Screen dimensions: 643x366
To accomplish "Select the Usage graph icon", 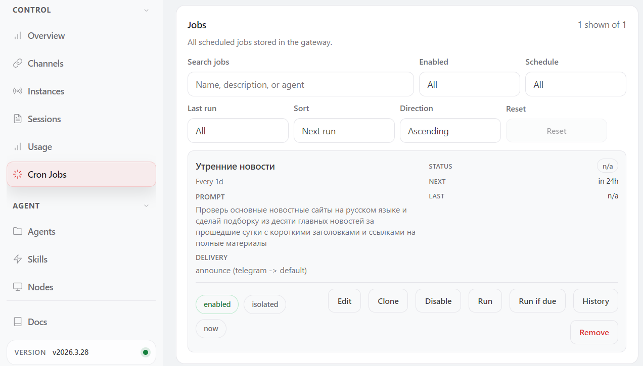I will point(18,146).
